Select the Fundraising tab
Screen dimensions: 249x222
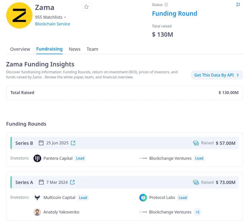49,49
